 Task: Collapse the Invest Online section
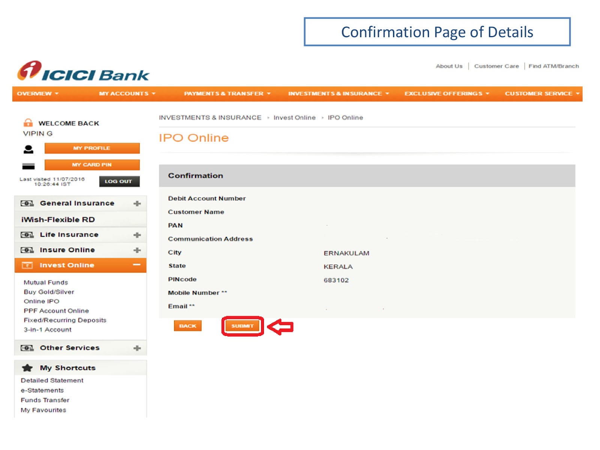tap(137, 265)
